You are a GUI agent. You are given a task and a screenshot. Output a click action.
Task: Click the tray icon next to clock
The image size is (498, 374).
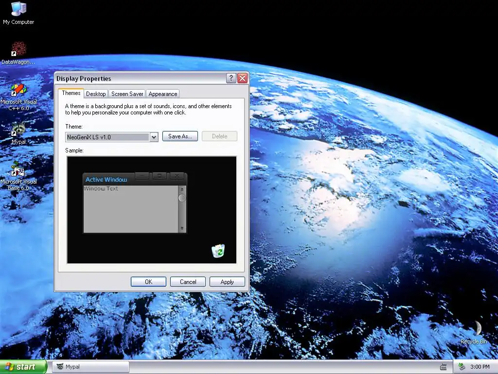[x=462, y=367]
